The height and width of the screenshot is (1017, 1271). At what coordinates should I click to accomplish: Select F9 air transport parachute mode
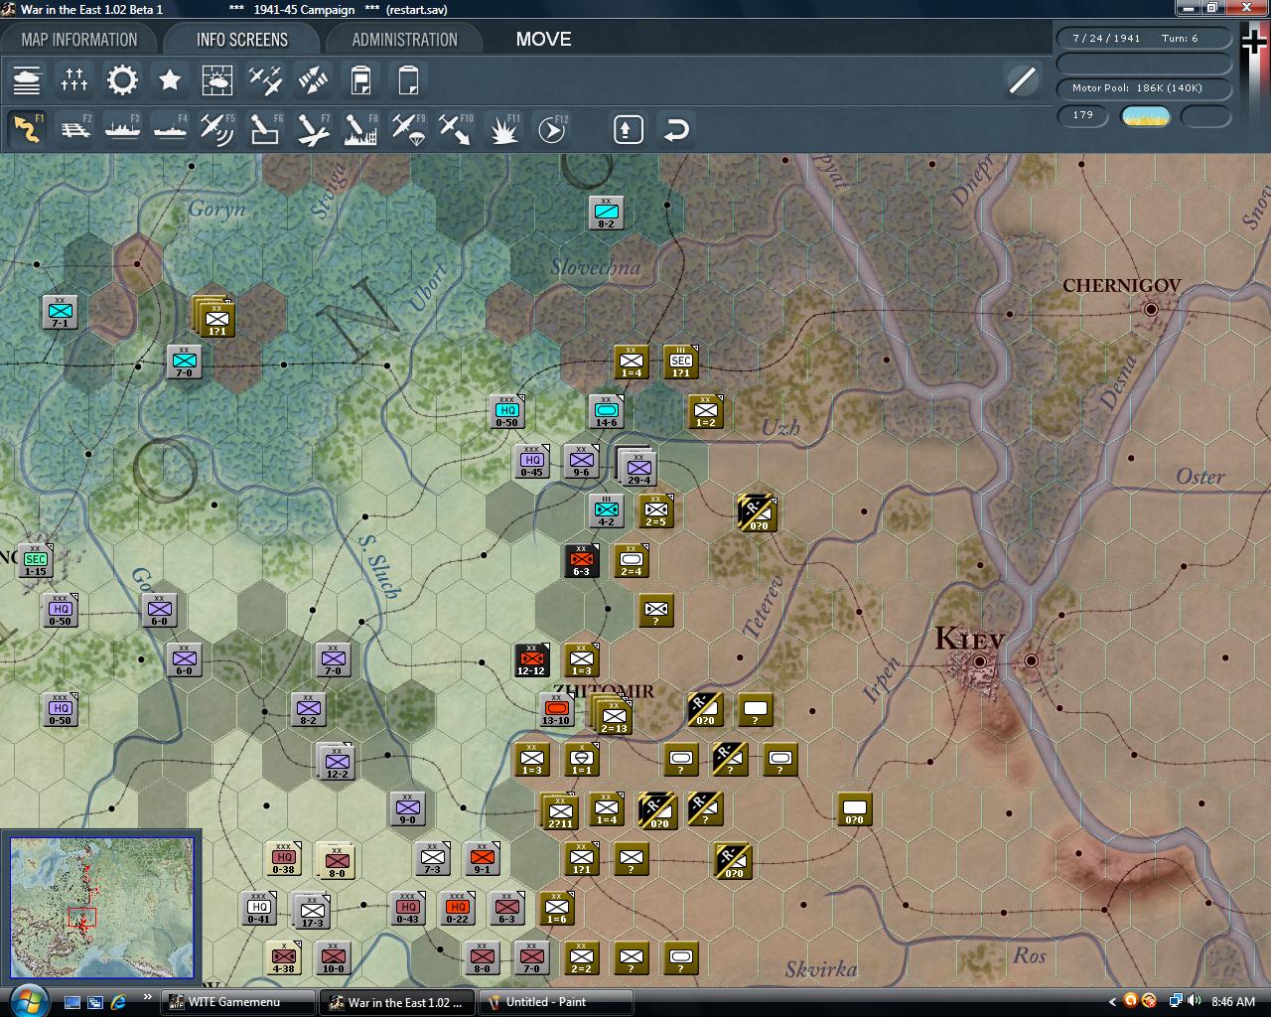coord(408,129)
